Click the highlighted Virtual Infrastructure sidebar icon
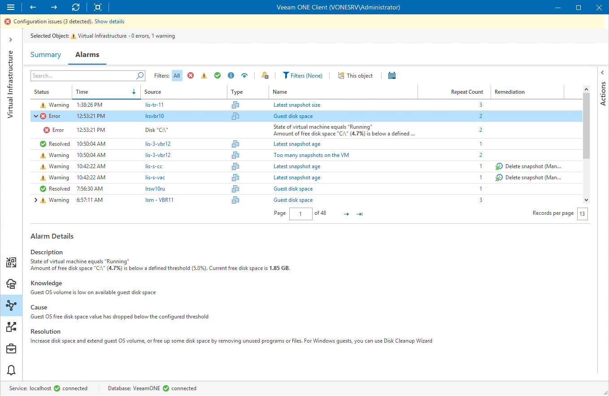Image resolution: width=609 pixels, height=396 pixels. (x=11, y=305)
